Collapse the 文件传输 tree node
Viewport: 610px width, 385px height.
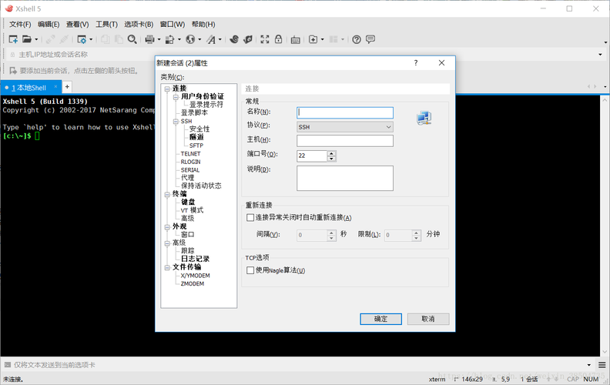tap(167, 267)
